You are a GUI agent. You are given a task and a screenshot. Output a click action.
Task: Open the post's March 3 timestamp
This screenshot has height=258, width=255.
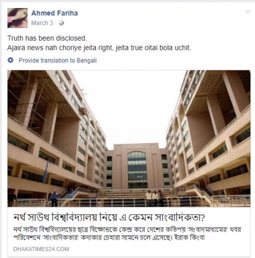[42, 23]
